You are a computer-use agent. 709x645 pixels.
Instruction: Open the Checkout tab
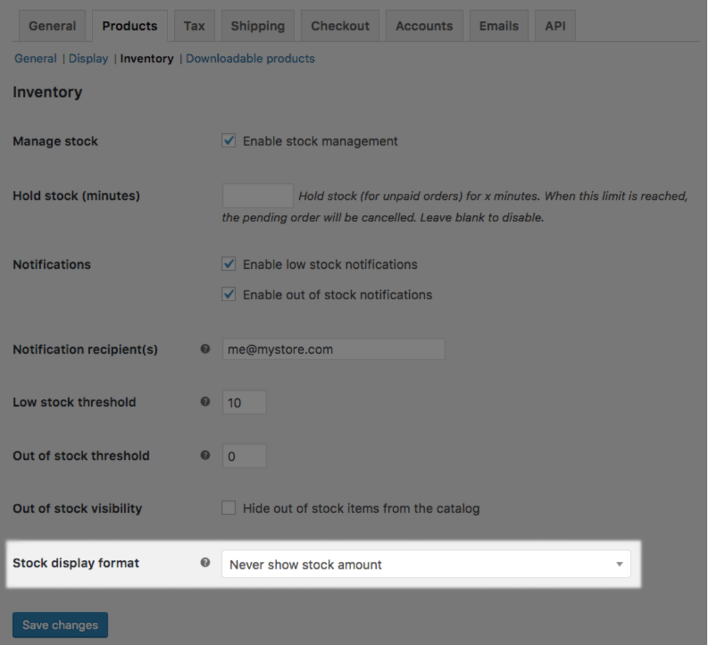point(340,26)
